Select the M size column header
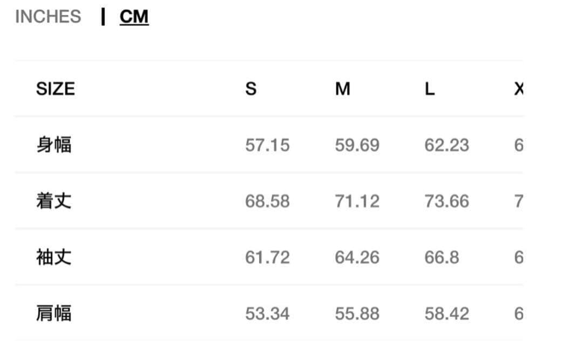Viewport: 583px width, 341px height. tap(342, 88)
